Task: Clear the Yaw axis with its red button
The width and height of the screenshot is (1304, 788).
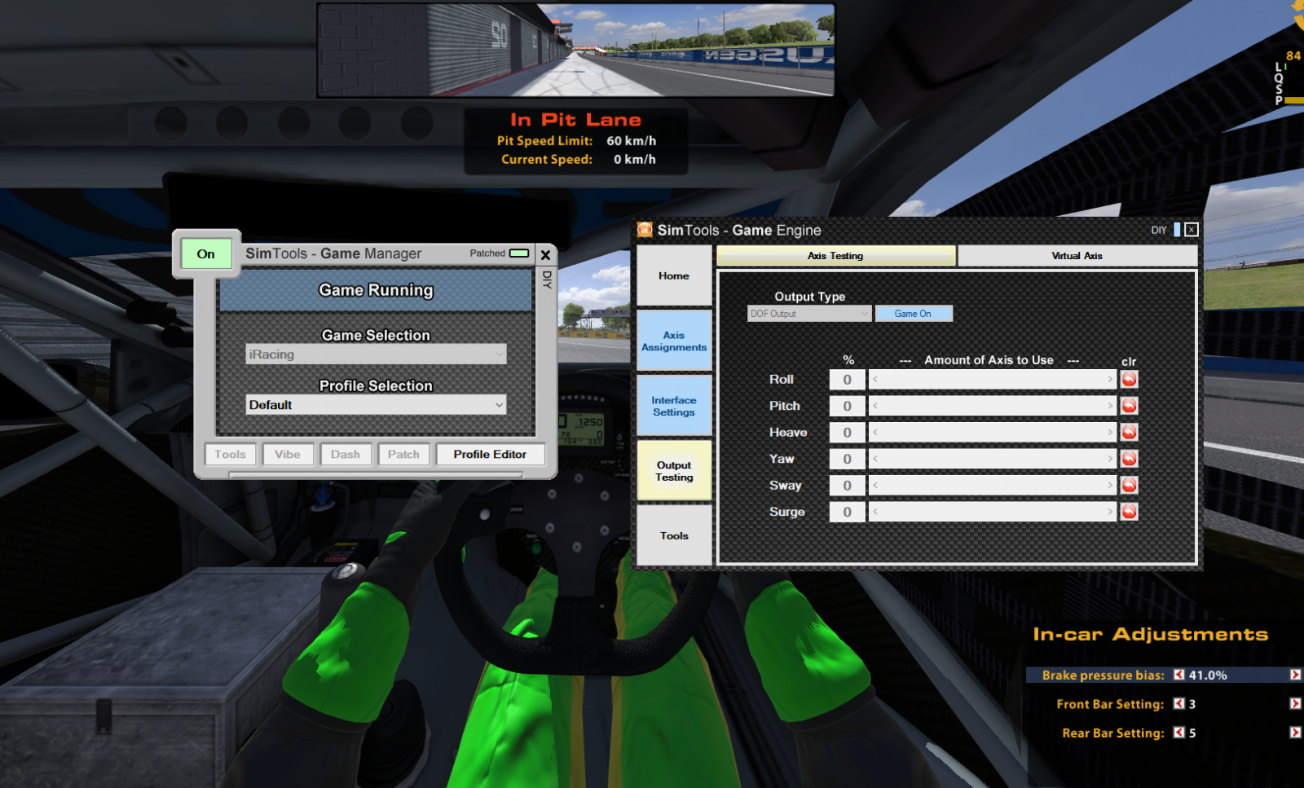Action: 1129,459
